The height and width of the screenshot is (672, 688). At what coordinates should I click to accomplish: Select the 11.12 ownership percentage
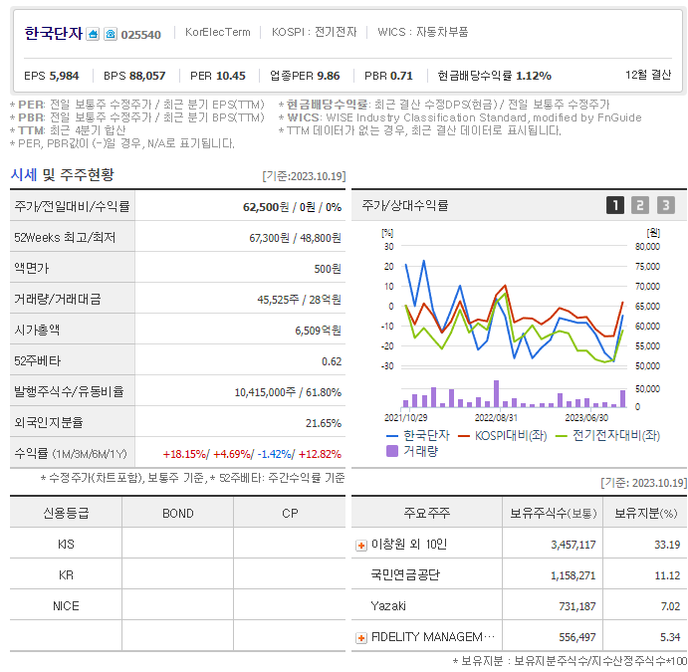tap(667, 576)
